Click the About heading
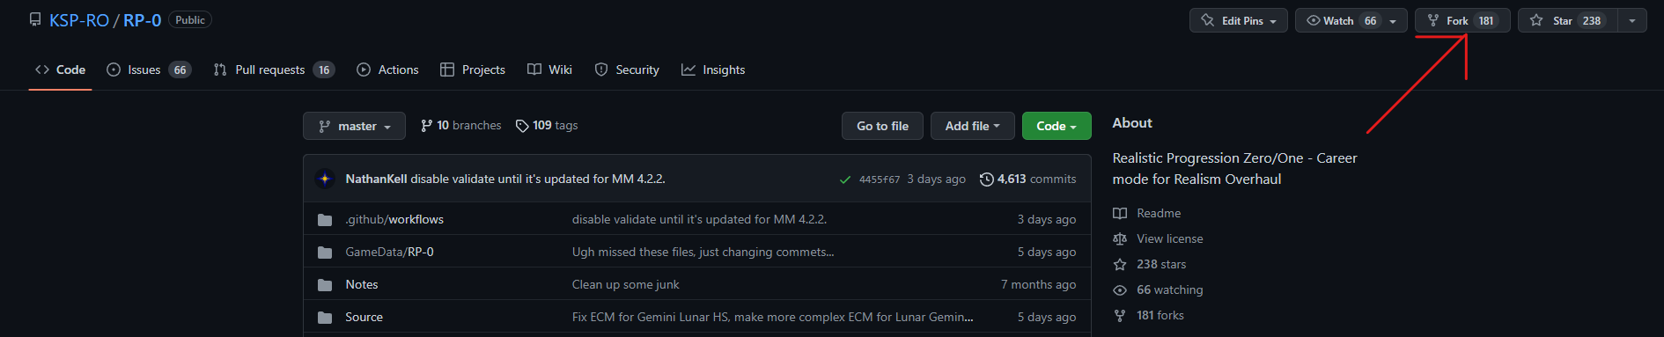The image size is (1664, 337). tap(1132, 123)
